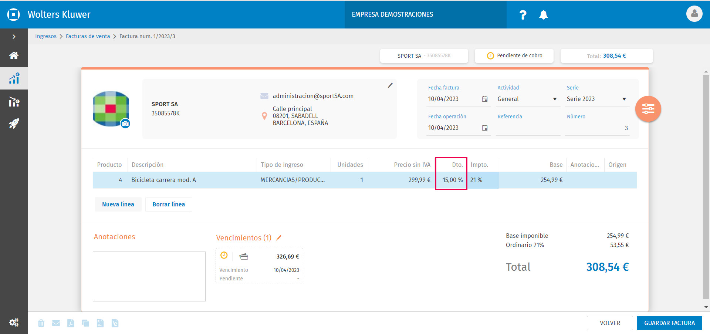Click into the Anotaciones text area

(149, 276)
